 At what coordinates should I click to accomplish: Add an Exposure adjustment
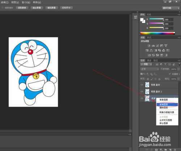(x=162, y=46)
